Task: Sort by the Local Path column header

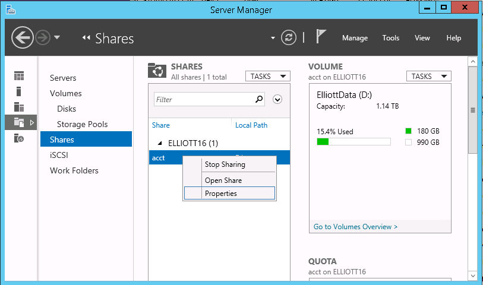Action: 251,125
